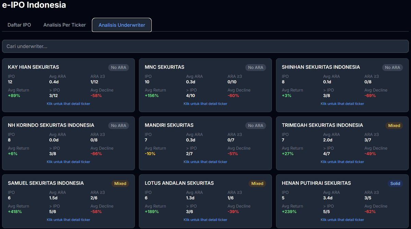This screenshot has width=411, height=229.
Task: Open the Analisis Per Ticker tab
Action: coord(64,25)
